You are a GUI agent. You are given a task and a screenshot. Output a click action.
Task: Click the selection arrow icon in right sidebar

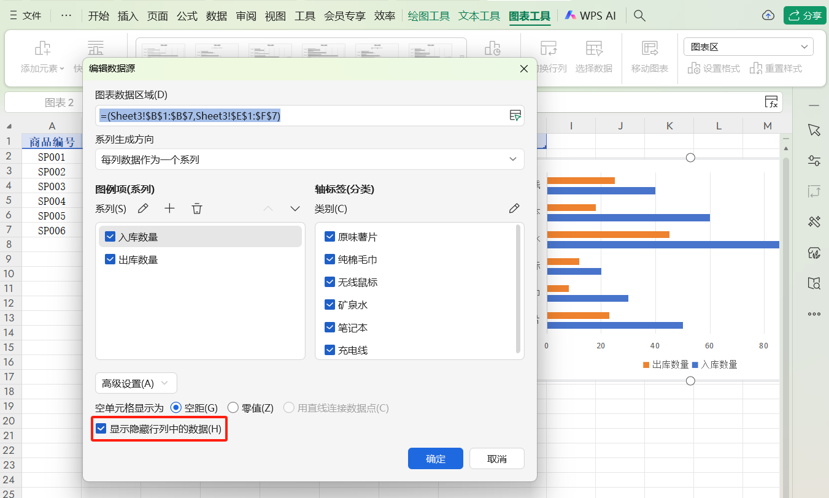point(814,129)
